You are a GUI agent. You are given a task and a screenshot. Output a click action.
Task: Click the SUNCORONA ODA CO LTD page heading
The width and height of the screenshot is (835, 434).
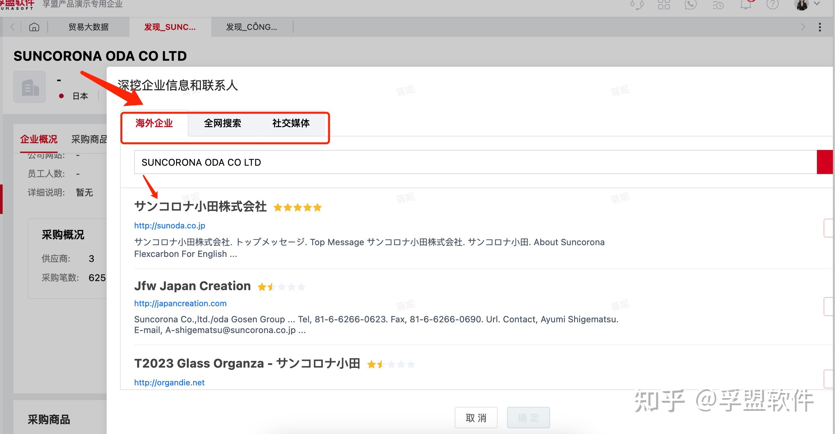[x=100, y=56]
